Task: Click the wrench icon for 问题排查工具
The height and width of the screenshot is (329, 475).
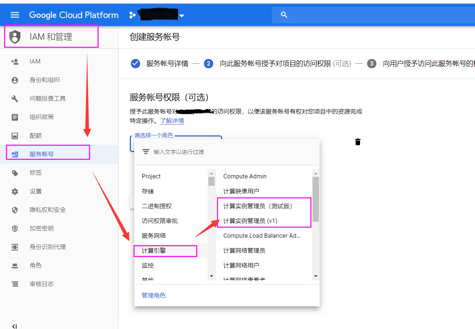Action: tap(15, 99)
